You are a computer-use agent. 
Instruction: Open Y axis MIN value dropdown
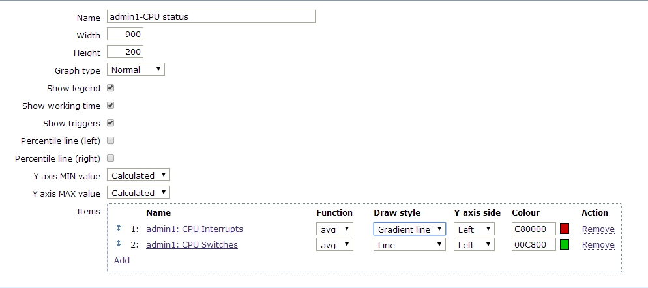pos(138,175)
